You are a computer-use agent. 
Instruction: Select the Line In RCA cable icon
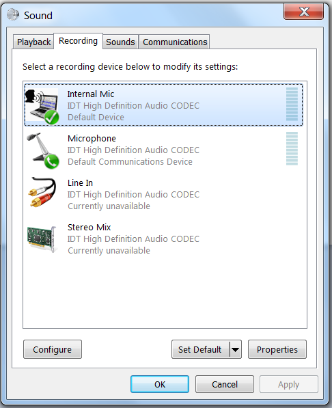42,192
